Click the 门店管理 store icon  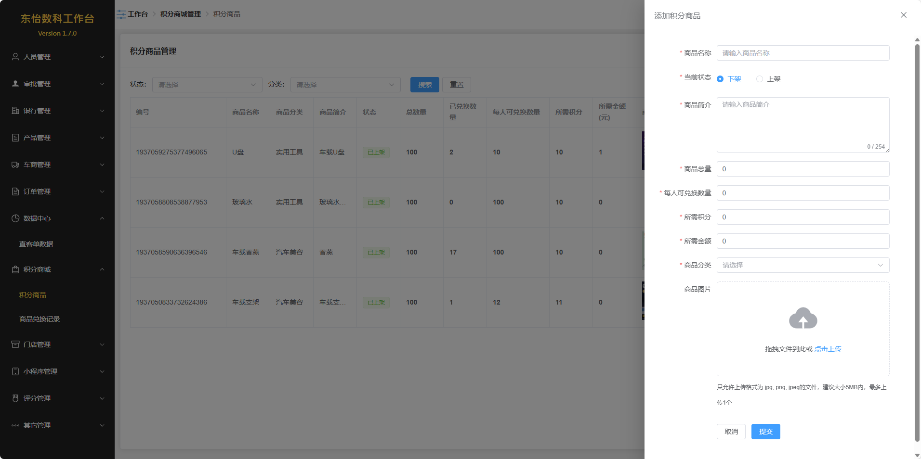tap(15, 344)
